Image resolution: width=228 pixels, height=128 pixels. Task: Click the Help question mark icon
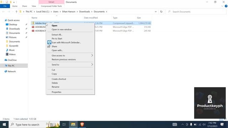(x=226, y=6)
